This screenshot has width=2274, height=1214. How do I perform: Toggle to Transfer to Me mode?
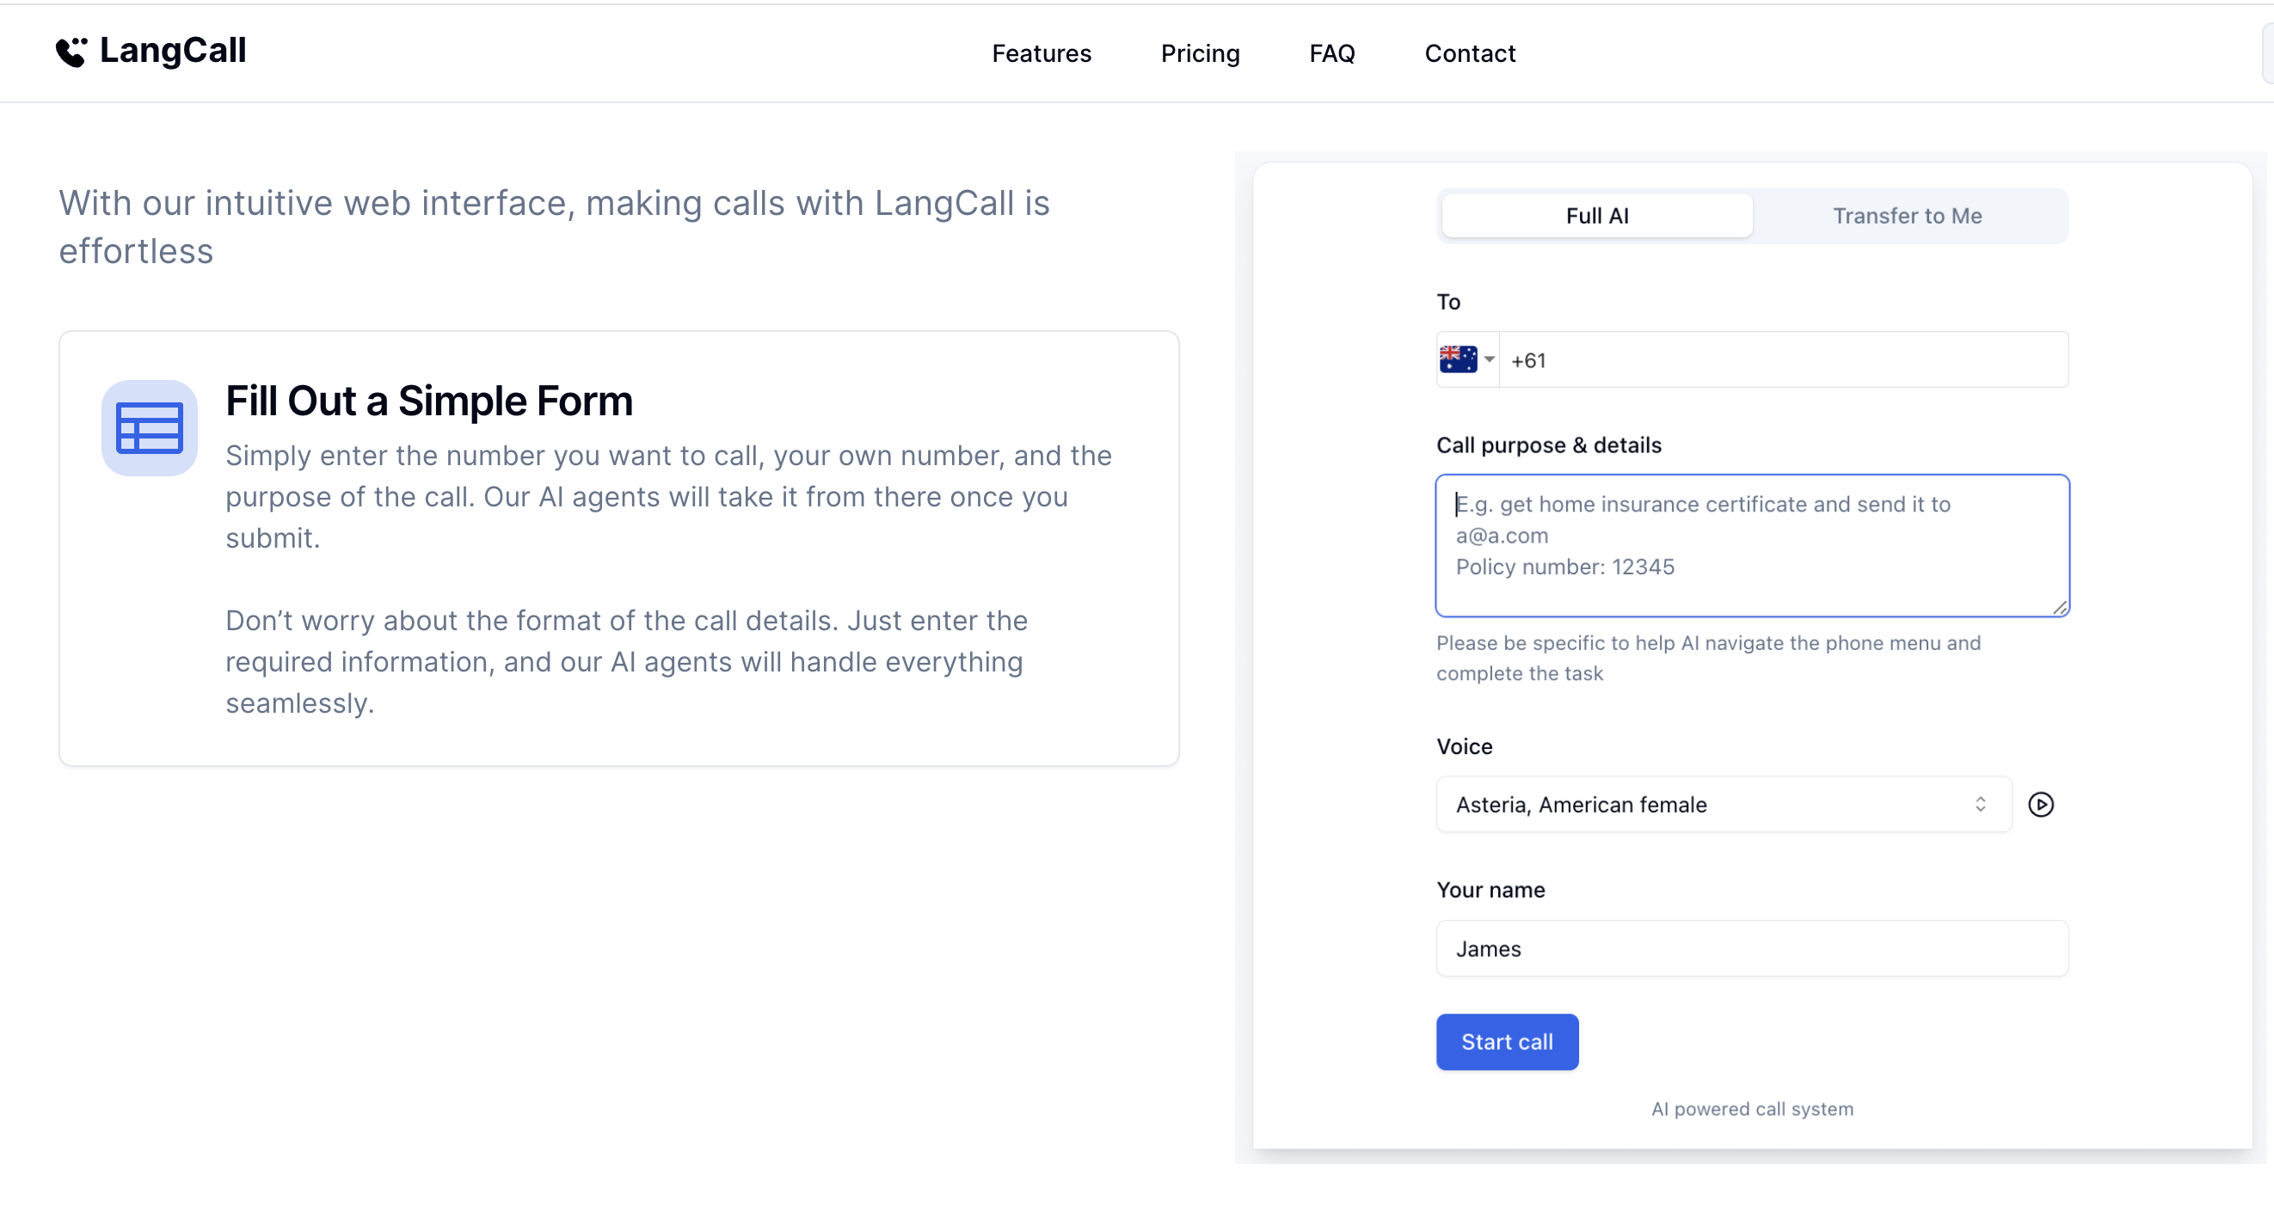point(1906,213)
